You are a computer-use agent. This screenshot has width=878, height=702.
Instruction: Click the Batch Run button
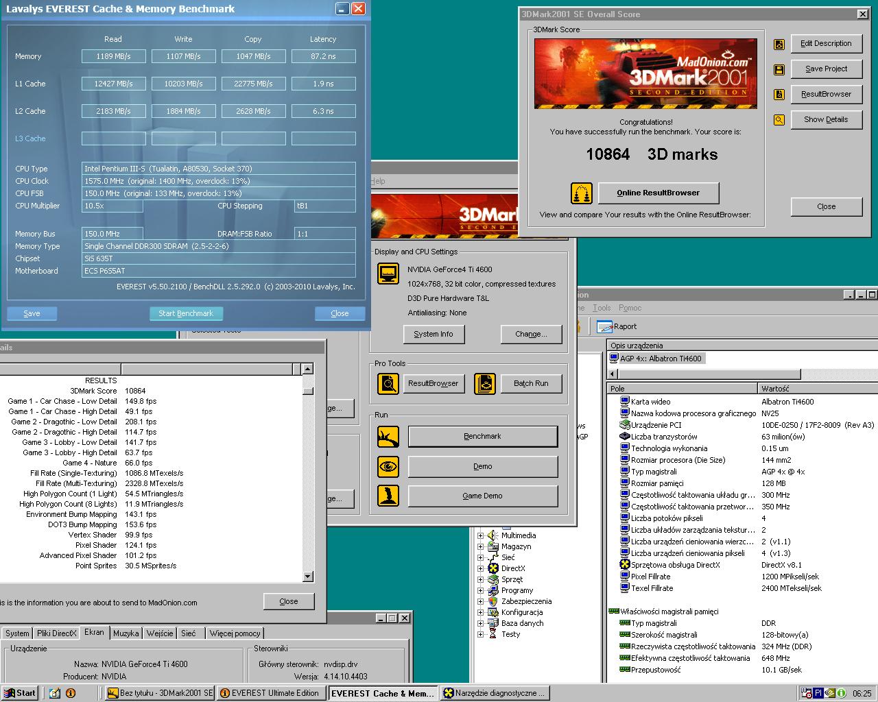point(531,383)
